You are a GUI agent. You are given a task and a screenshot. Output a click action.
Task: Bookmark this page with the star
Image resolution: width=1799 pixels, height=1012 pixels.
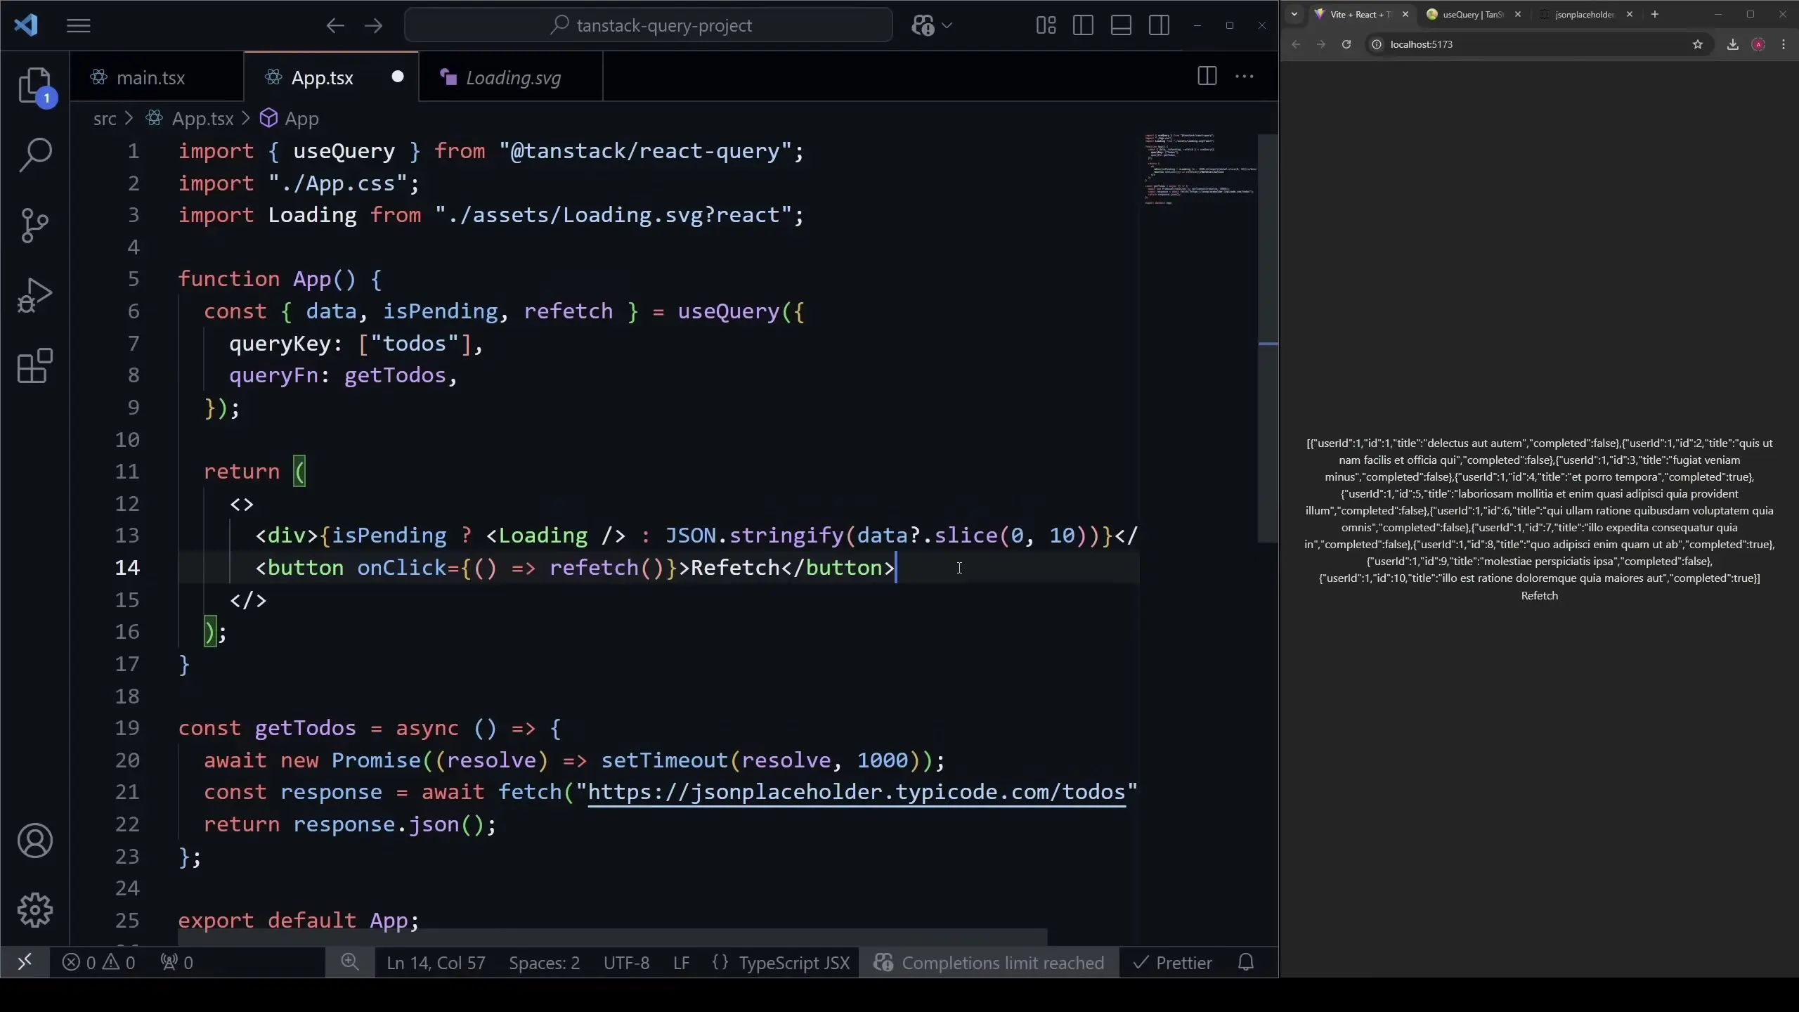click(x=1698, y=44)
